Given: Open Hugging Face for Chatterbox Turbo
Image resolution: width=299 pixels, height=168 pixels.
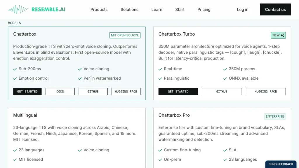Looking at the screenshot, I should (x=266, y=92).
